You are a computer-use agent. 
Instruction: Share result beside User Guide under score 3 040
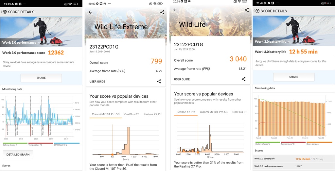click(x=243, y=79)
